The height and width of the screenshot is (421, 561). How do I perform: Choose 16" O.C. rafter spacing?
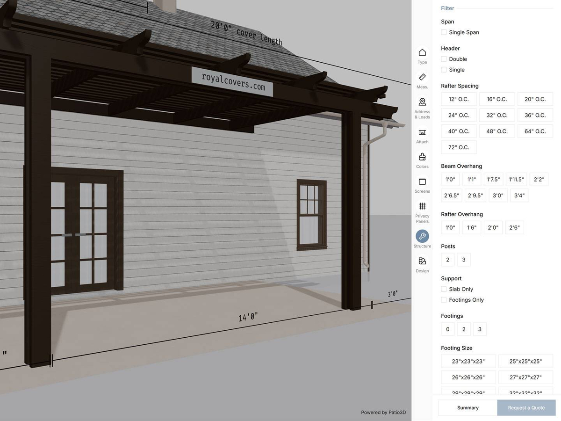click(x=497, y=99)
